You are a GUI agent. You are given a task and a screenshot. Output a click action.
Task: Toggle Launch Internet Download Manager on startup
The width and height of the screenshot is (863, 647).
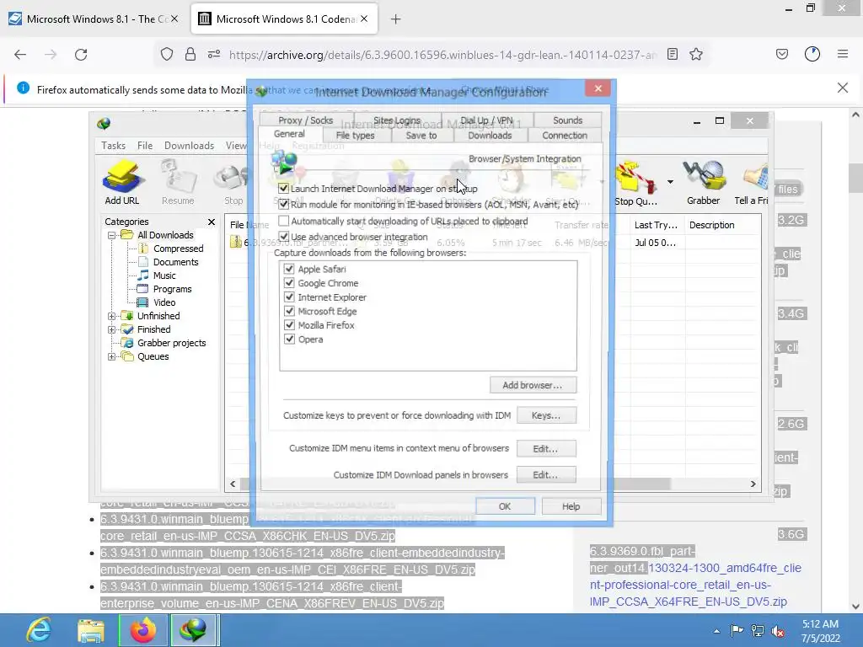(x=284, y=188)
